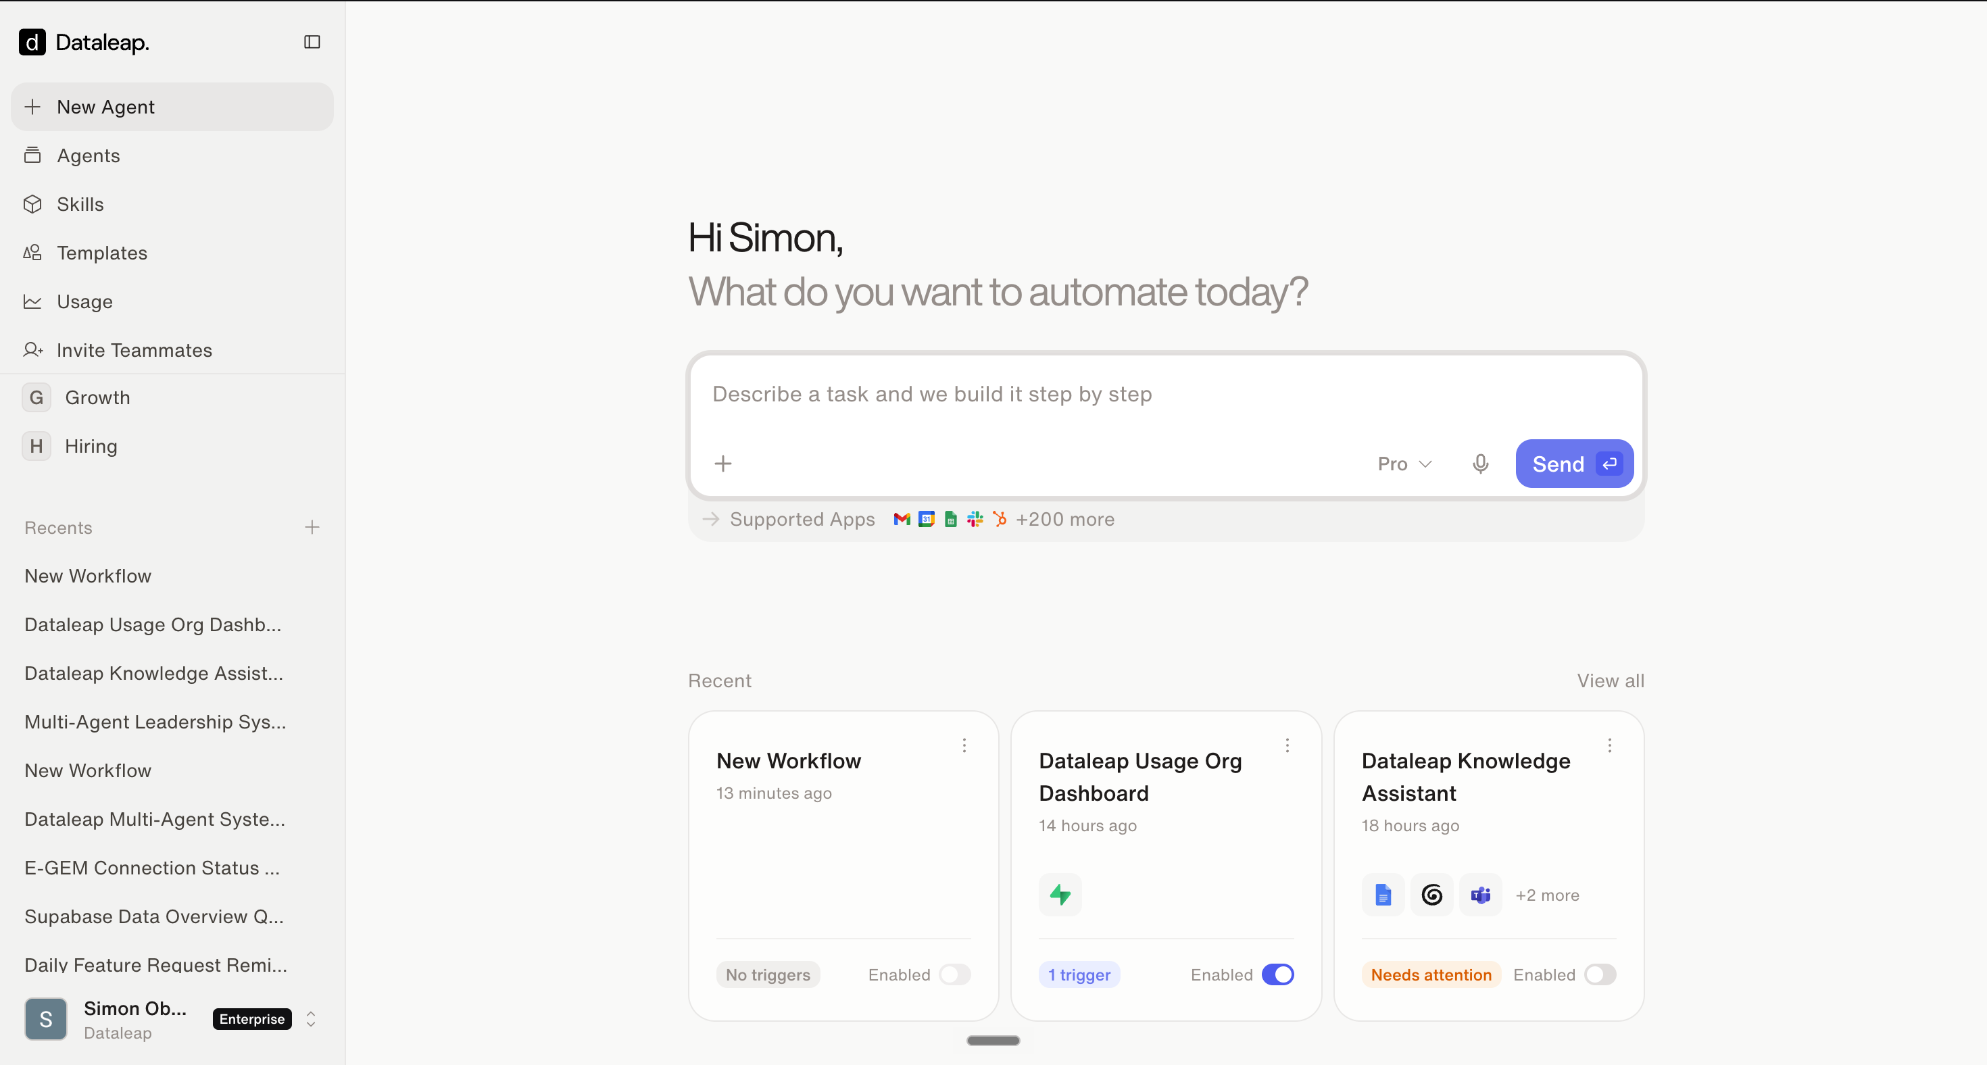1987x1065 pixels.
Task: Open Multi-Agent Leadership Sys... in Recents
Action: (x=155, y=721)
